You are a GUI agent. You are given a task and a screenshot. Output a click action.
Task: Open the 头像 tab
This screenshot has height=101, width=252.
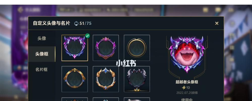click(x=42, y=38)
